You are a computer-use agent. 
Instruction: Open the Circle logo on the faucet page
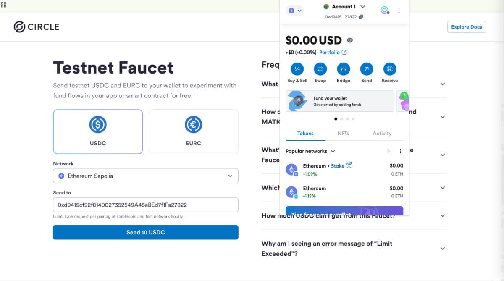pyautogui.click(x=37, y=26)
